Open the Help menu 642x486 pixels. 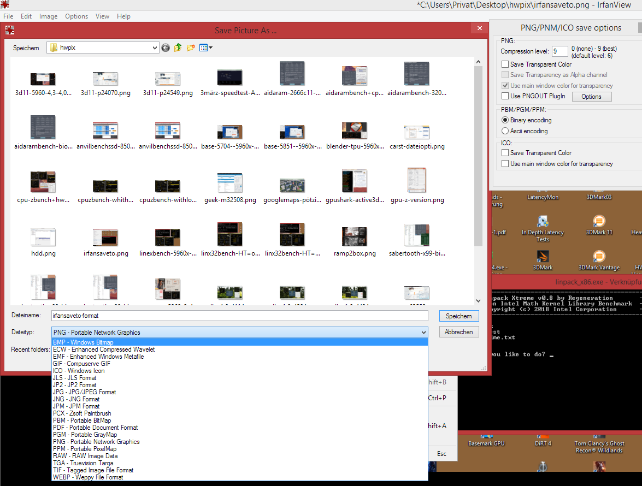[x=123, y=16]
